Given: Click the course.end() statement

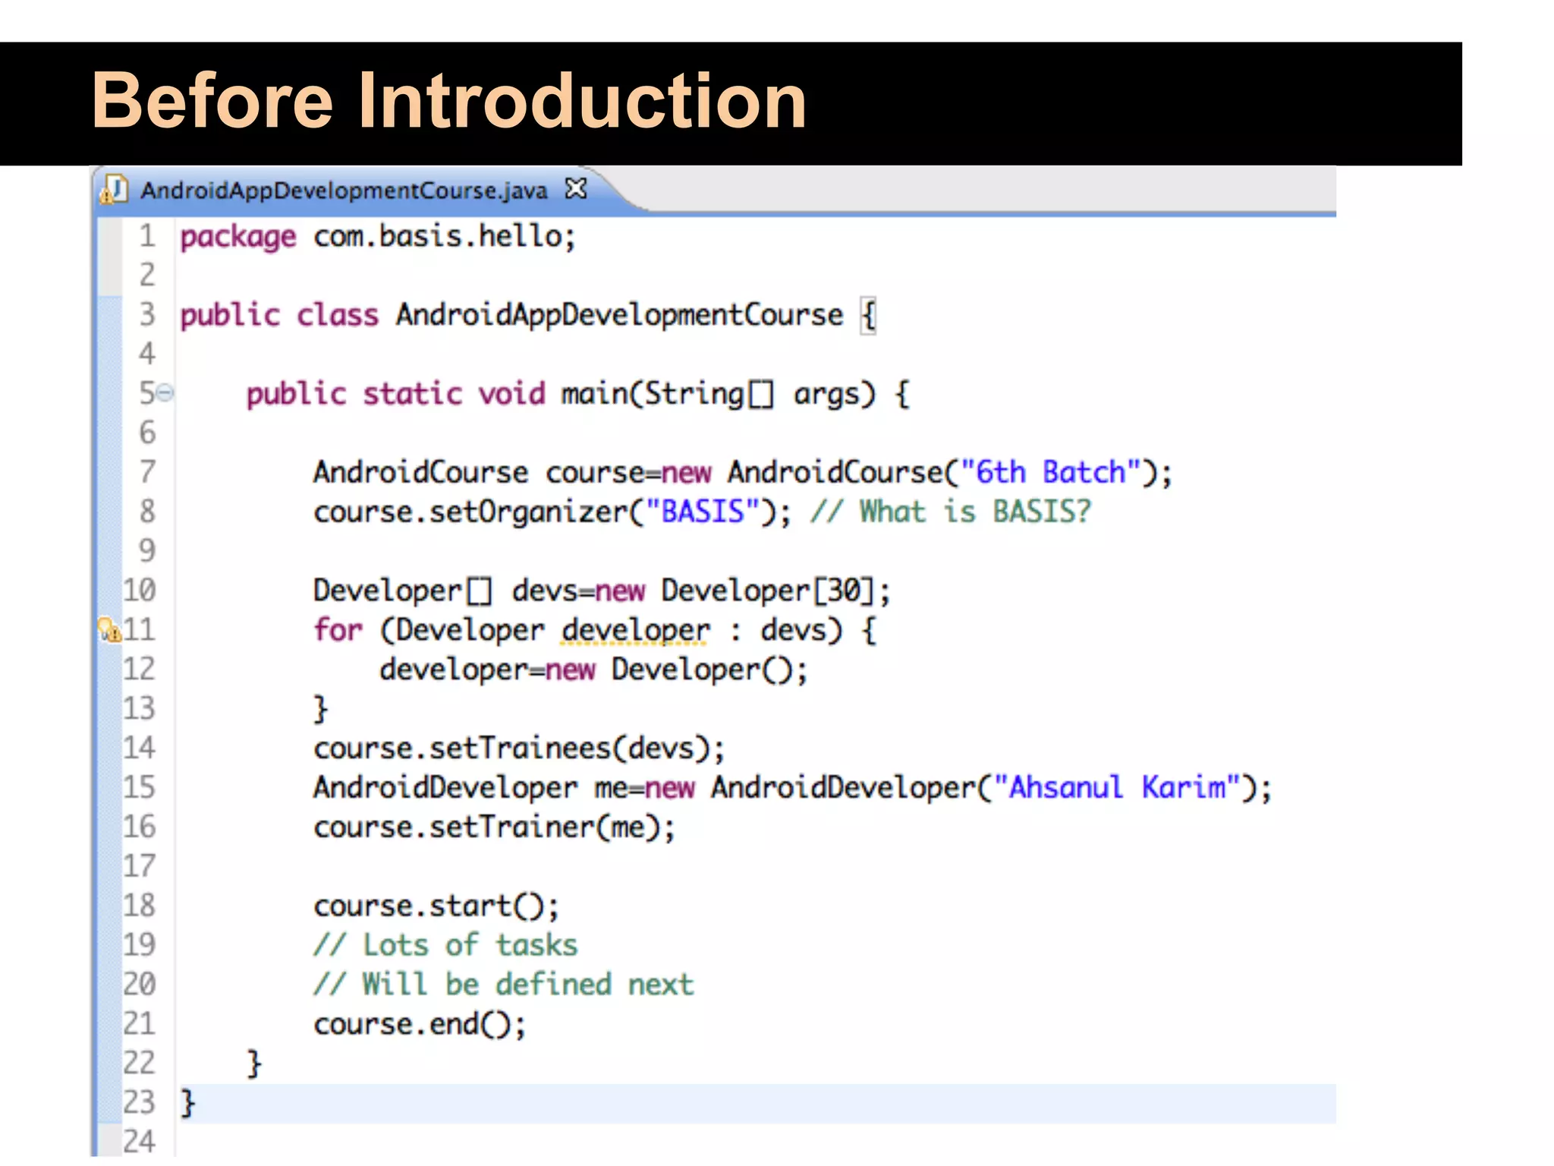Looking at the screenshot, I should 420,1025.
